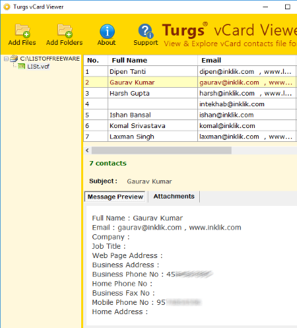Minimize the Turgs vCard Viewer window
The image size is (297, 328).
pyautogui.click(x=265, y=7)
